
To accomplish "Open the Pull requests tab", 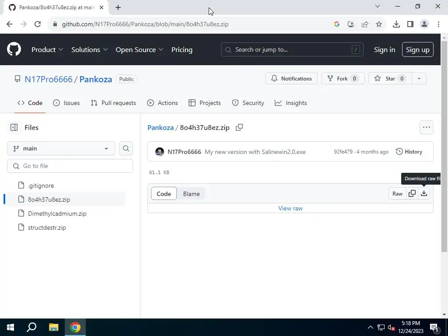I will tap(113, 103).
